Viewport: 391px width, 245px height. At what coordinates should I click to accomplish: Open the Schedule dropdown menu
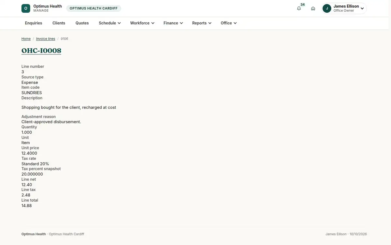tap(110, 23)
